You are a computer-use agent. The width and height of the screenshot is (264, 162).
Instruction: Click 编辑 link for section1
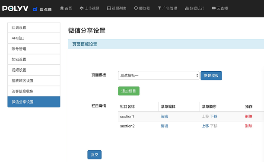point(164,116)
